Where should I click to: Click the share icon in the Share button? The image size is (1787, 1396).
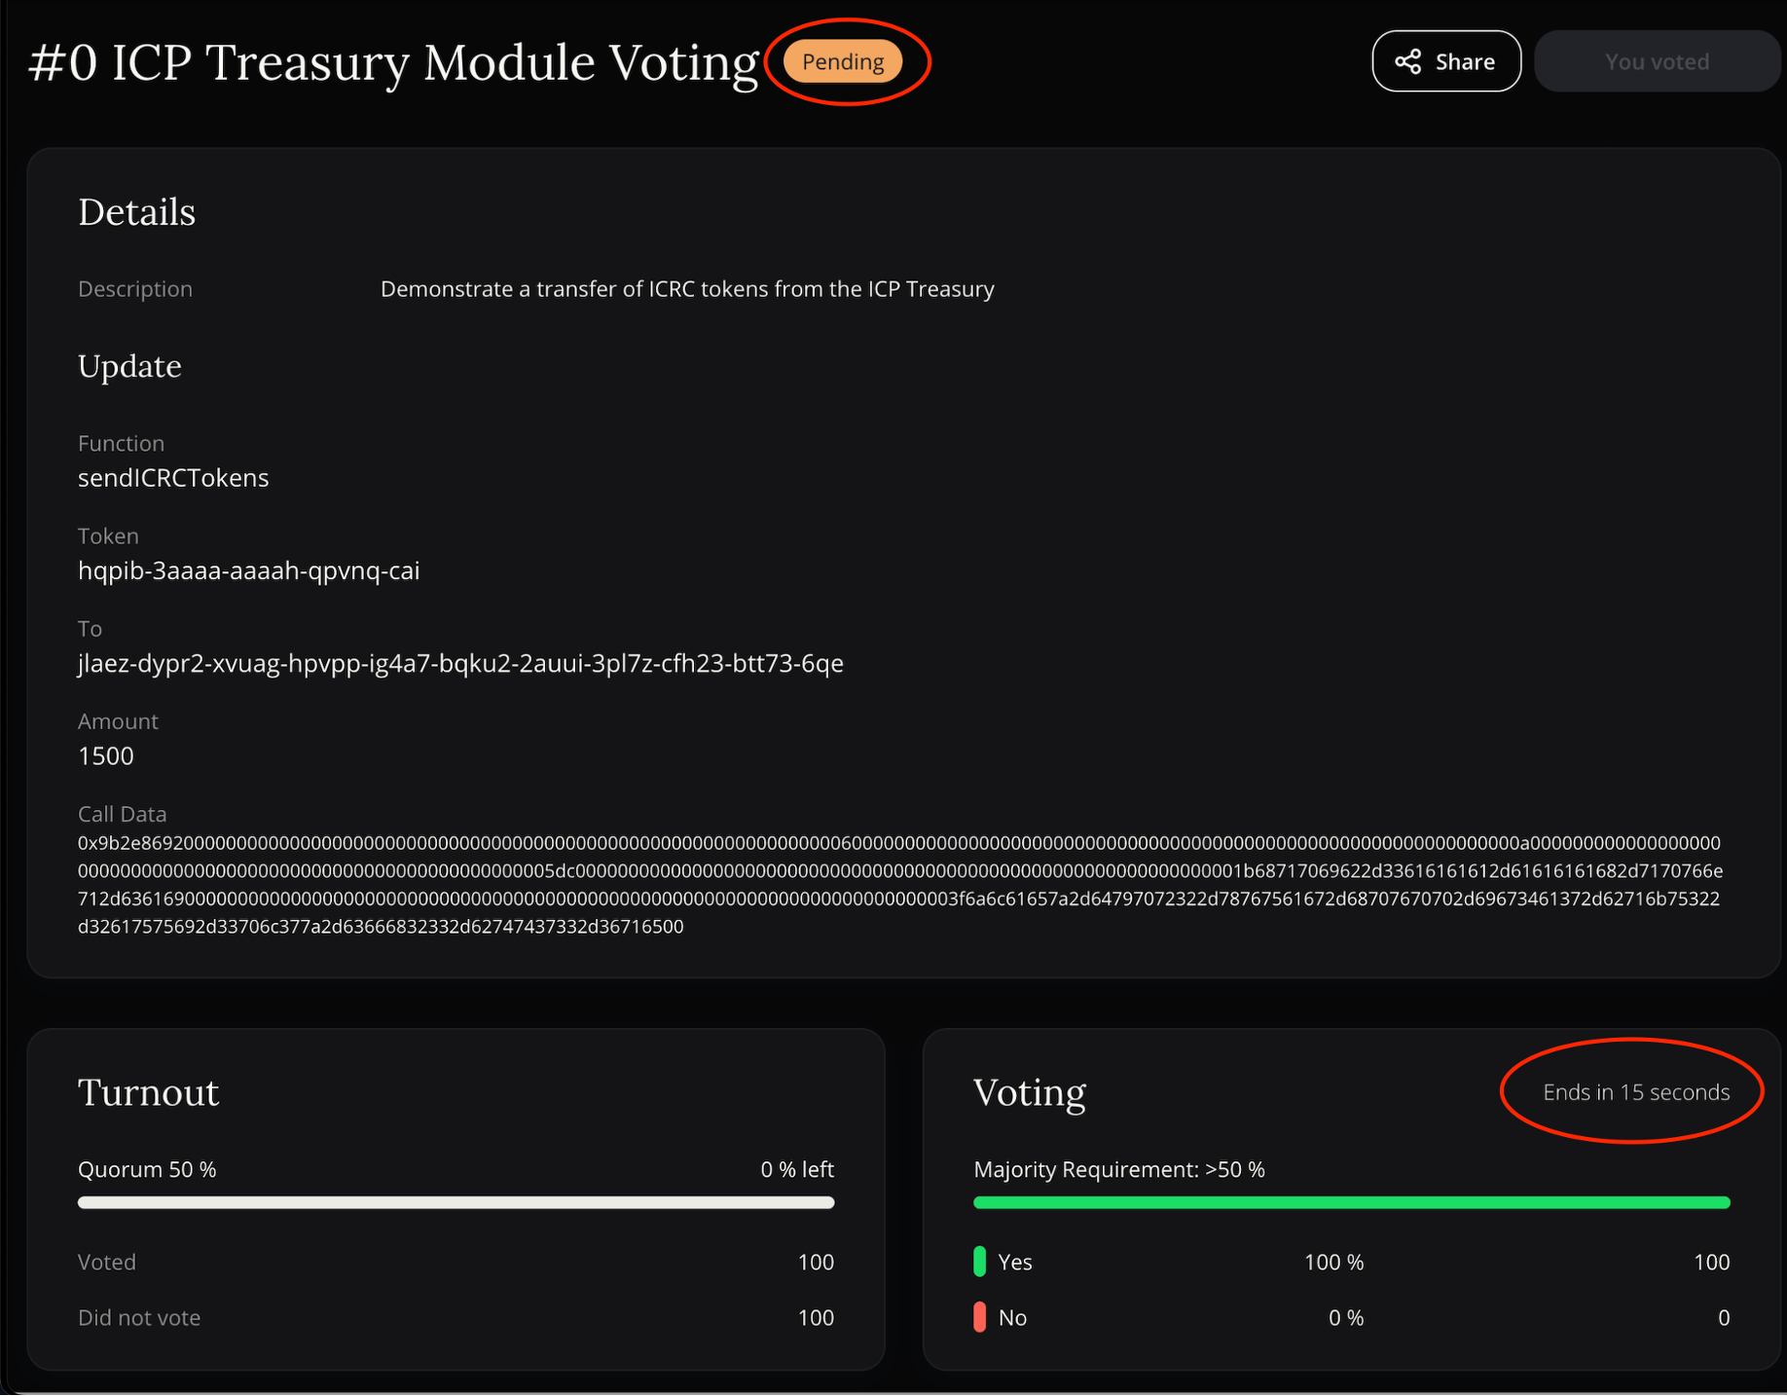[x=1407, y=61]
